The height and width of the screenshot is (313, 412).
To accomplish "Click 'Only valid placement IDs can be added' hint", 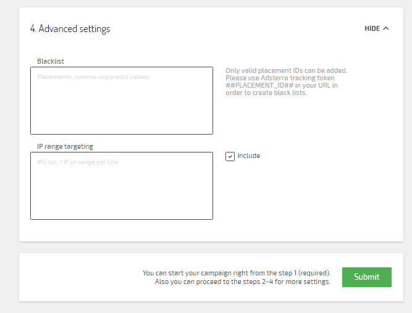I will [287, 70].
